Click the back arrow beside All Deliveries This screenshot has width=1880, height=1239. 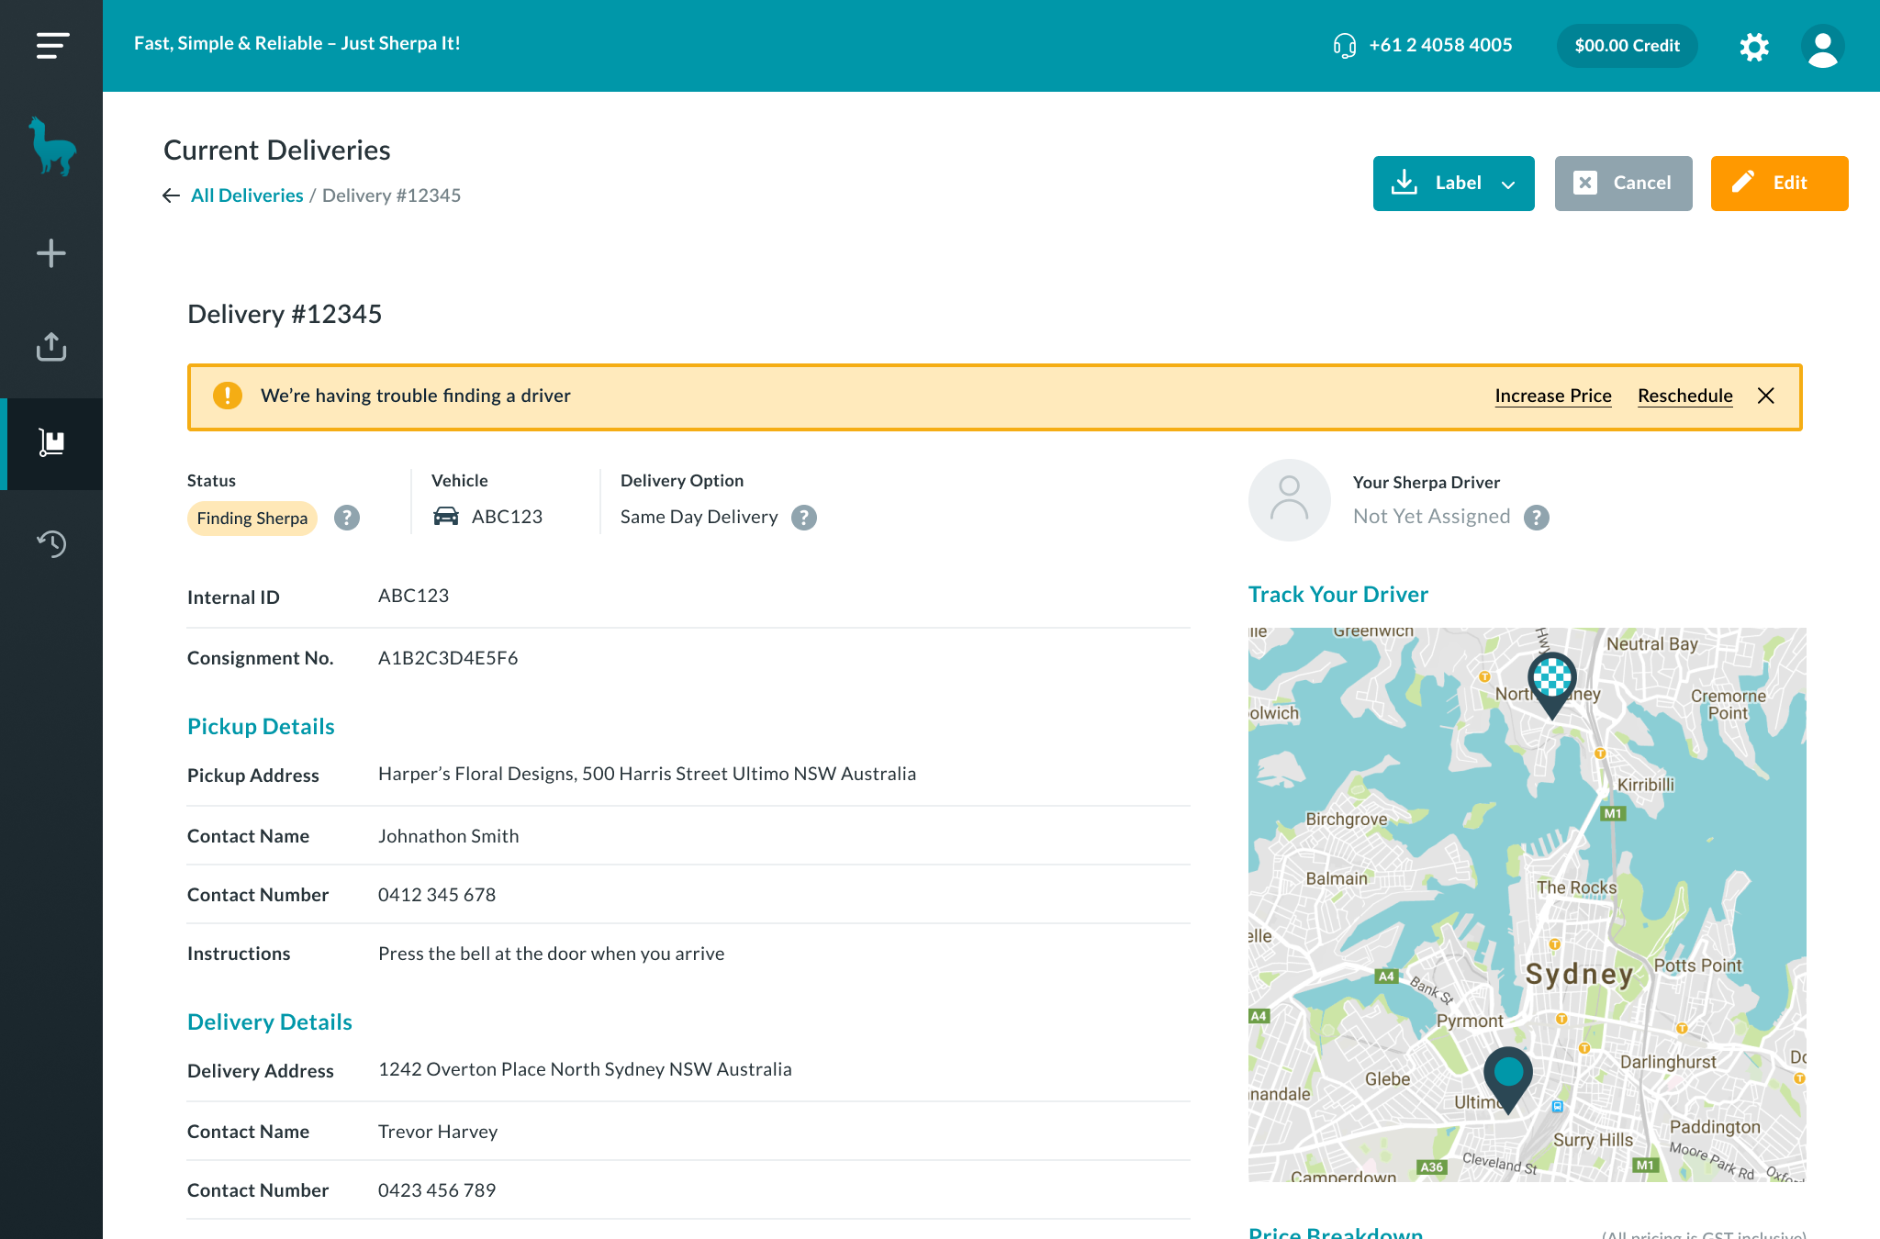point(171,195)
